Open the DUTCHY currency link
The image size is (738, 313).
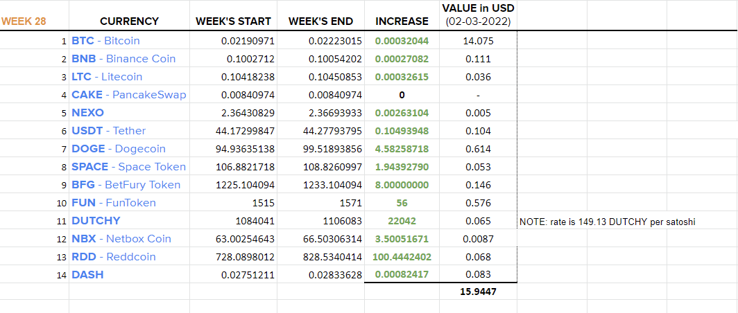(96, 221)
